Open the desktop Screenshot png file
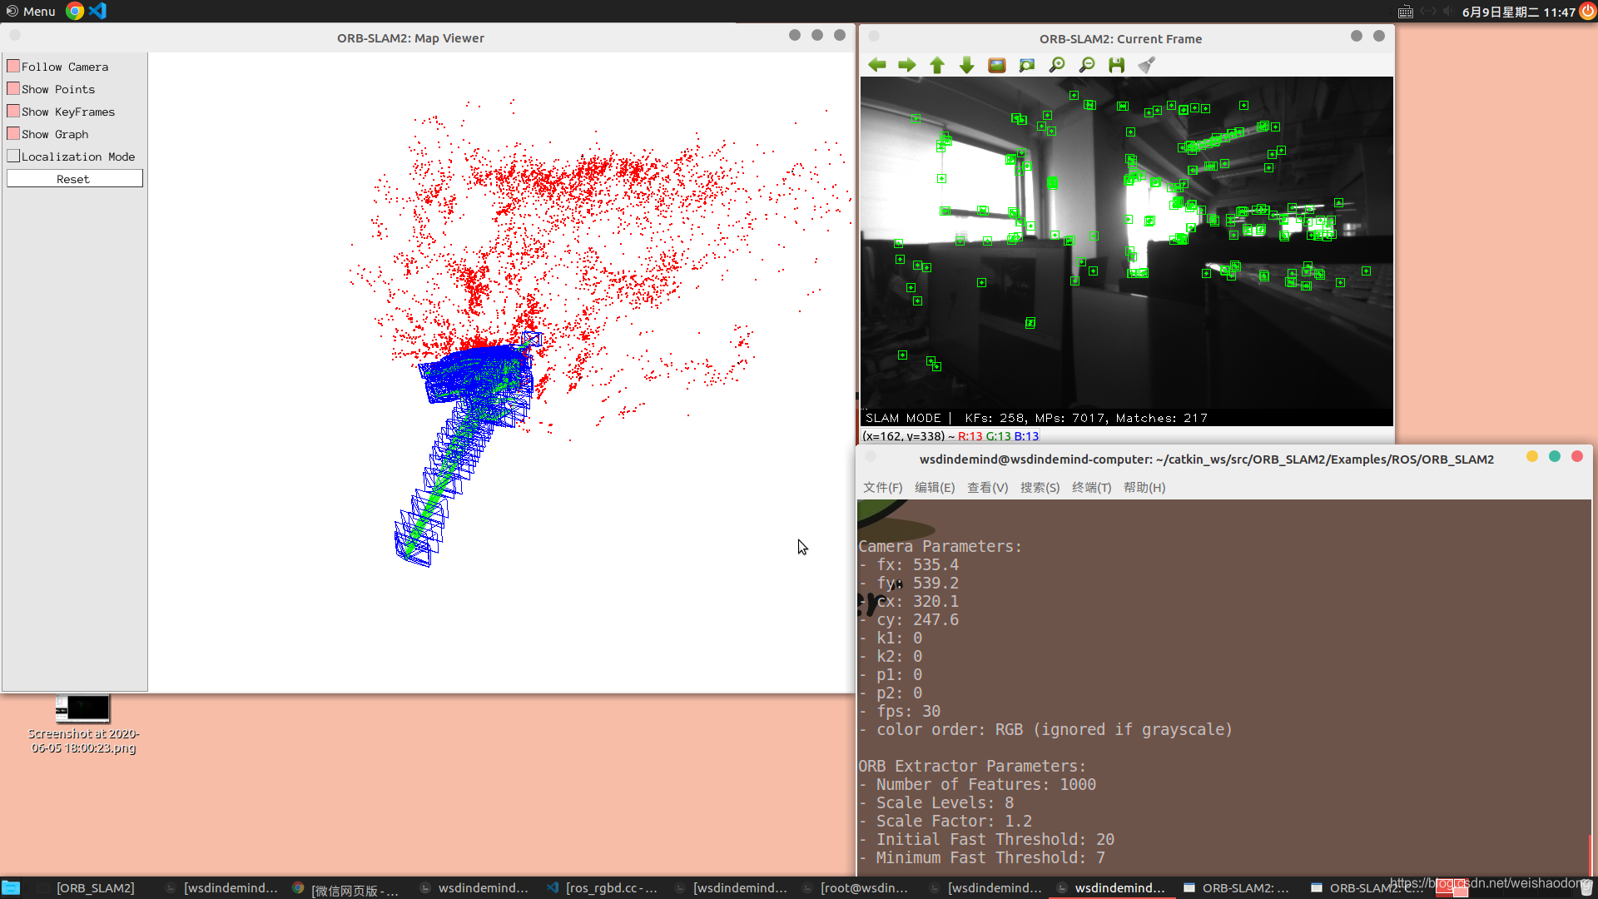The height and width of the screenshot is (899, 1598). pos(83,724)
